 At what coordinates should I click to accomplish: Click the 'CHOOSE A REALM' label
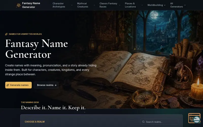[x=35, y=122]
